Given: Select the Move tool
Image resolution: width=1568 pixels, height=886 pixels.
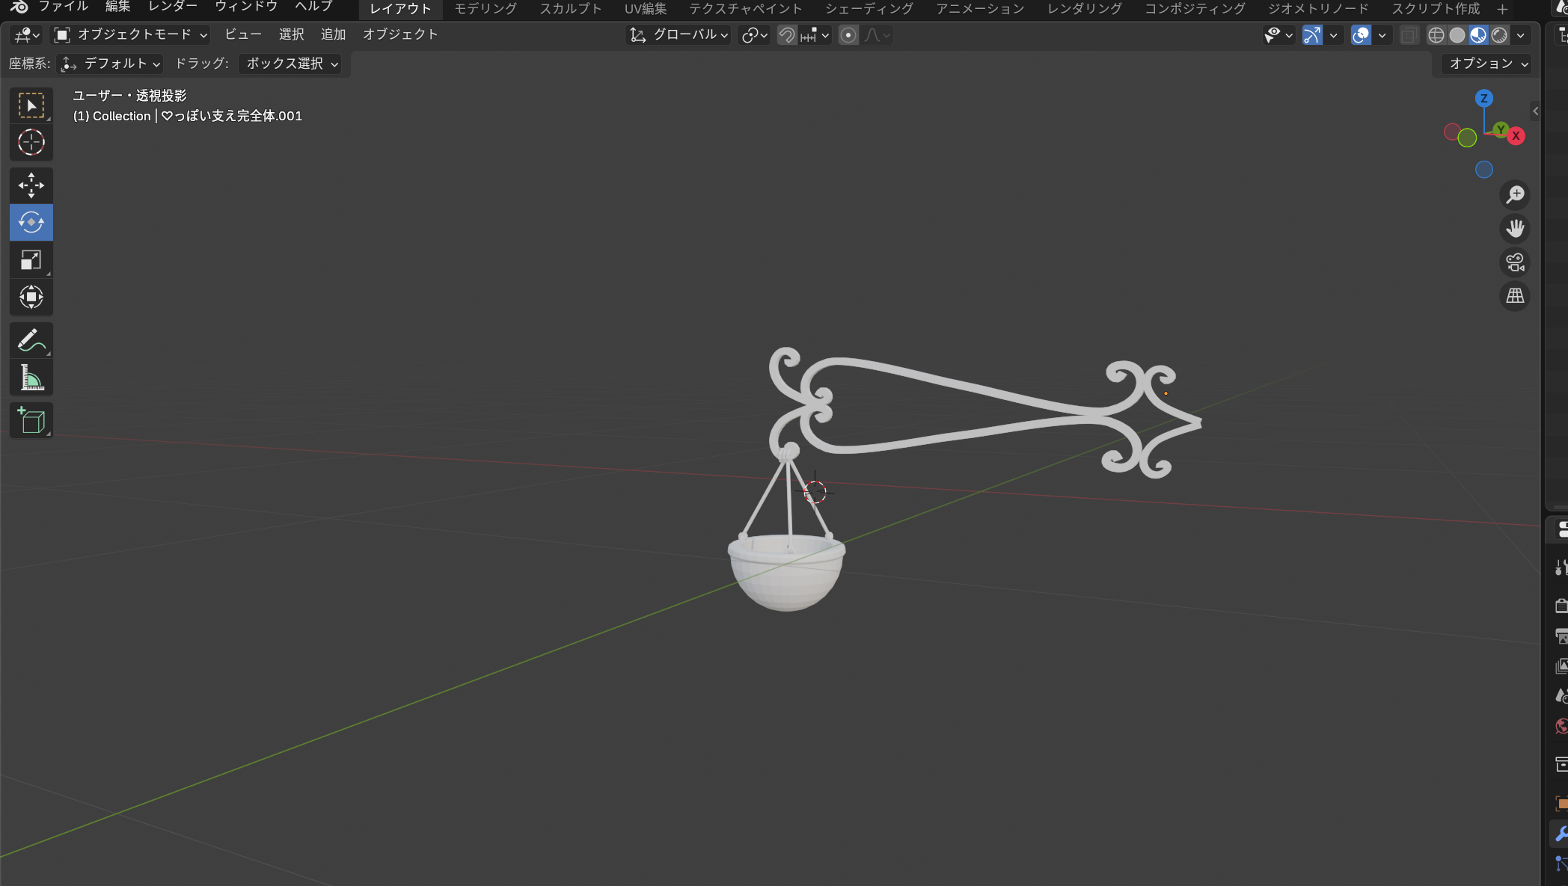Looking at the screenshot, I should tap(31, 185).
